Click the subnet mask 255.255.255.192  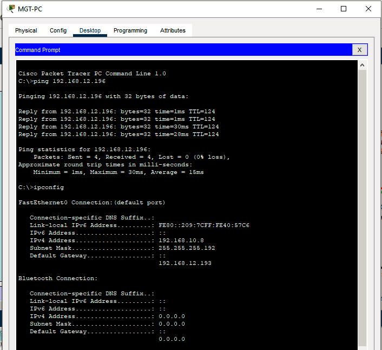coord(187,248)
